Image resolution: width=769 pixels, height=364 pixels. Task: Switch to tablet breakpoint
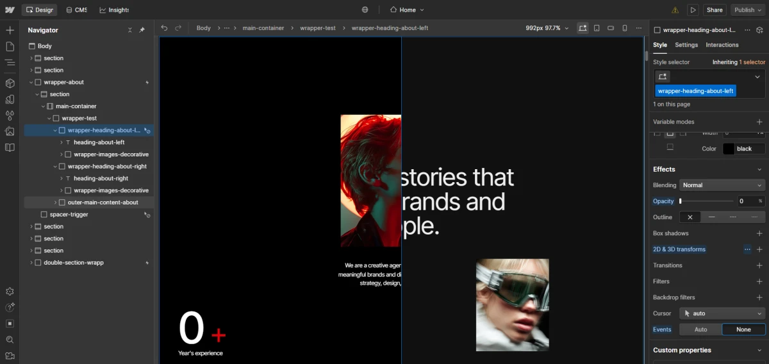pos(597,28)
